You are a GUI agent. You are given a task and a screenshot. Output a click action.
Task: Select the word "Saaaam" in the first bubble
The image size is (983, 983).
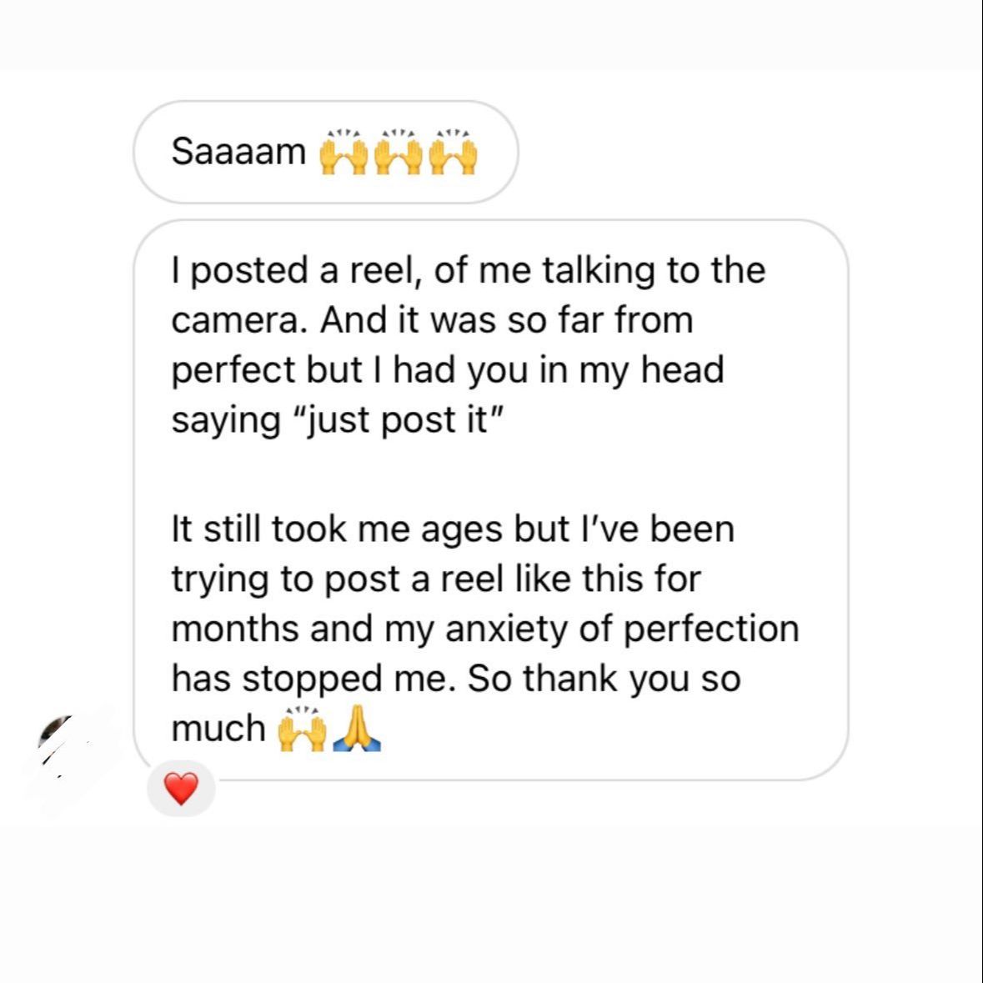[x=238, y=152]
